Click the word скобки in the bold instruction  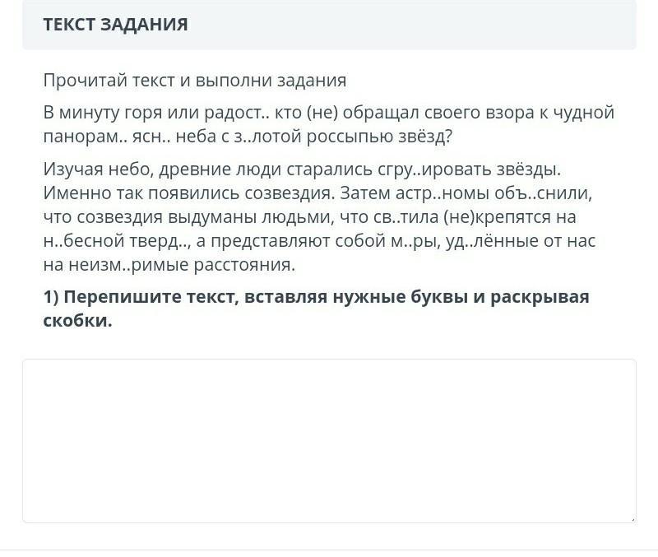coord(76,321)
